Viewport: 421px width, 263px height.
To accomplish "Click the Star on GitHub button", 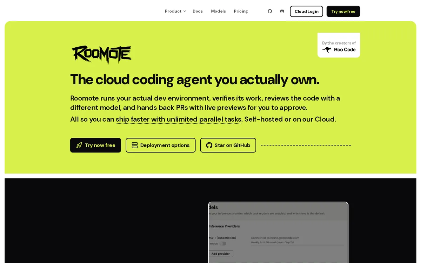I will click(x=228, y=145).
